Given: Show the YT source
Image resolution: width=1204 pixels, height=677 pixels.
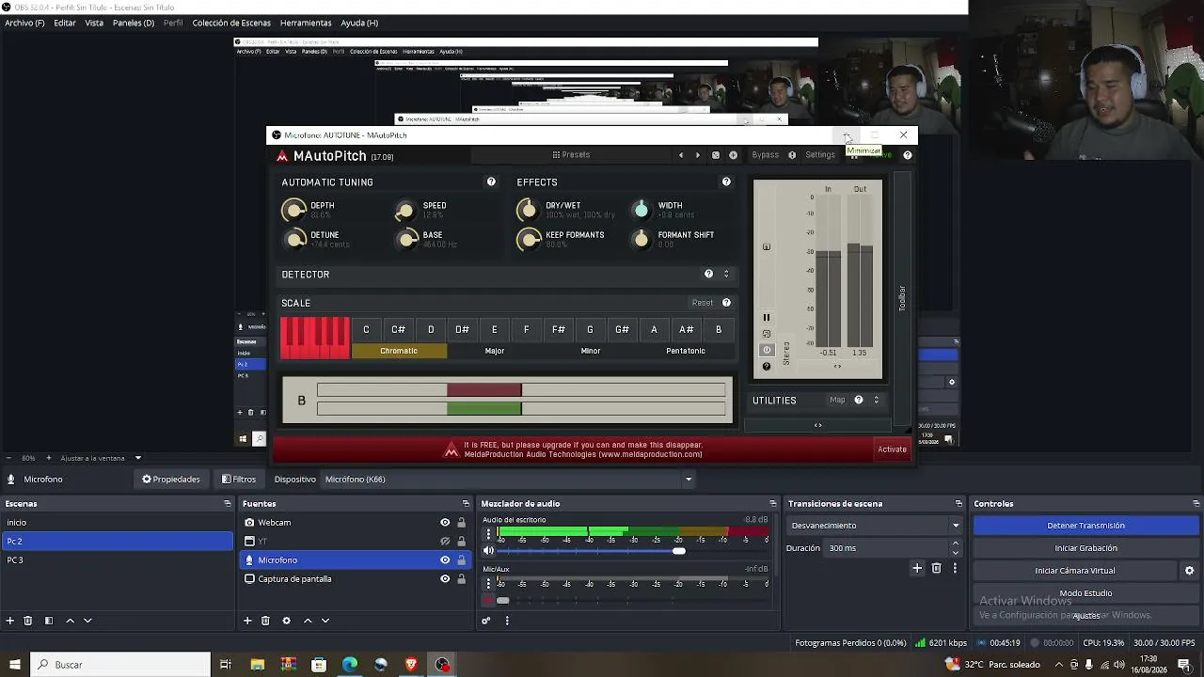Looking at the screenshot, I should [x=445, y=542].
